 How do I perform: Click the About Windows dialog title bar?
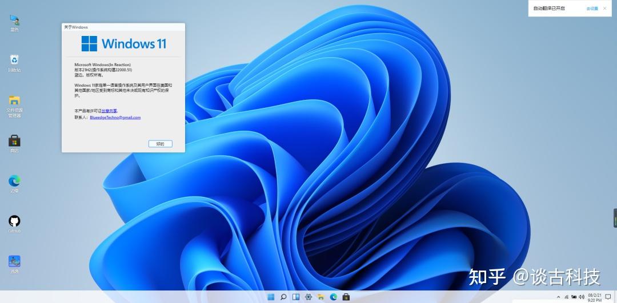coord(123,27)
